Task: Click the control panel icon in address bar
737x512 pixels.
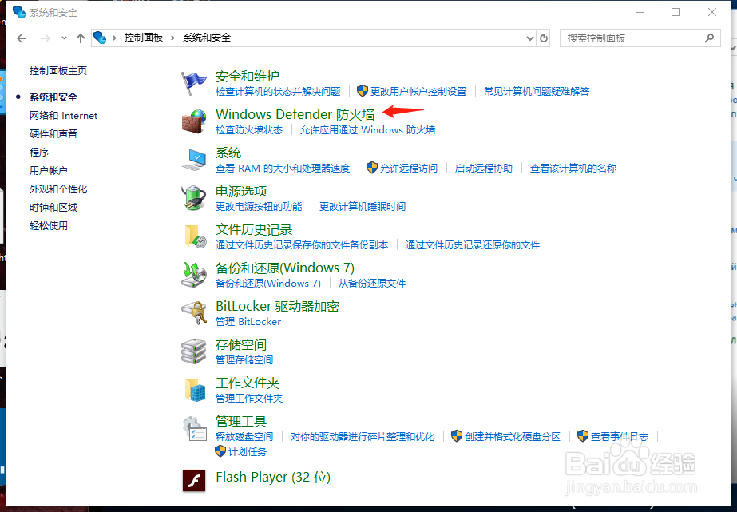Action: click(x=100, y=38)
